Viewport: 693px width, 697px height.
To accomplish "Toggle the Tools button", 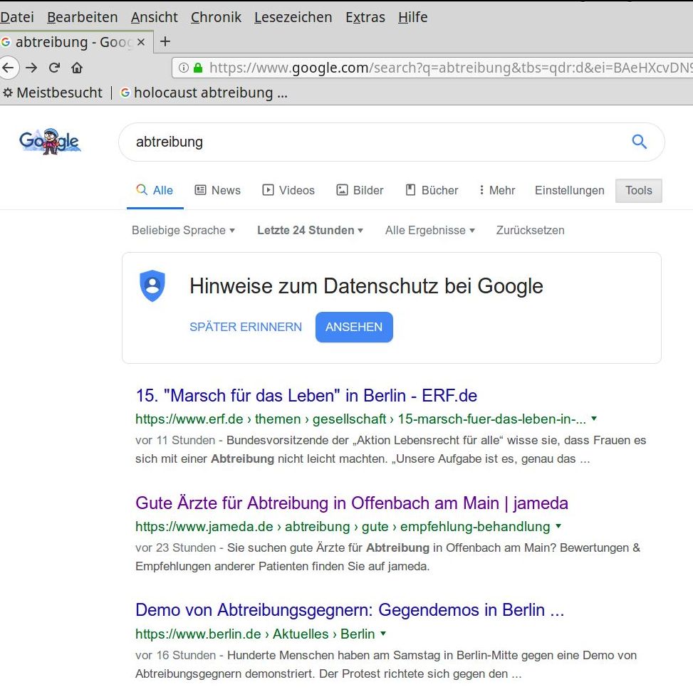I will (638, 190).
